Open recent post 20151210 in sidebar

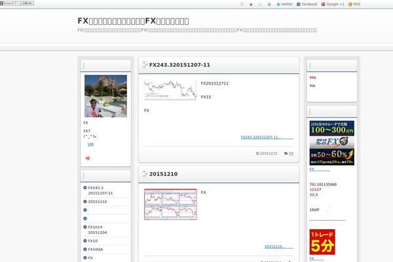tap(98, 202)
